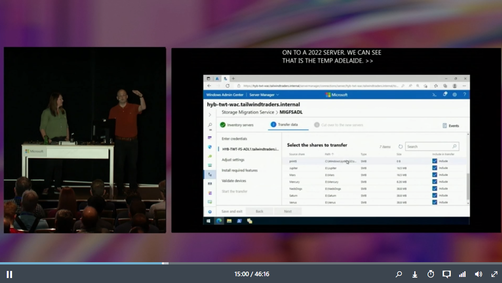Collapse the tools sidebar with the chevron
This screenshot has height=283, width=502.
coord(210,116)
